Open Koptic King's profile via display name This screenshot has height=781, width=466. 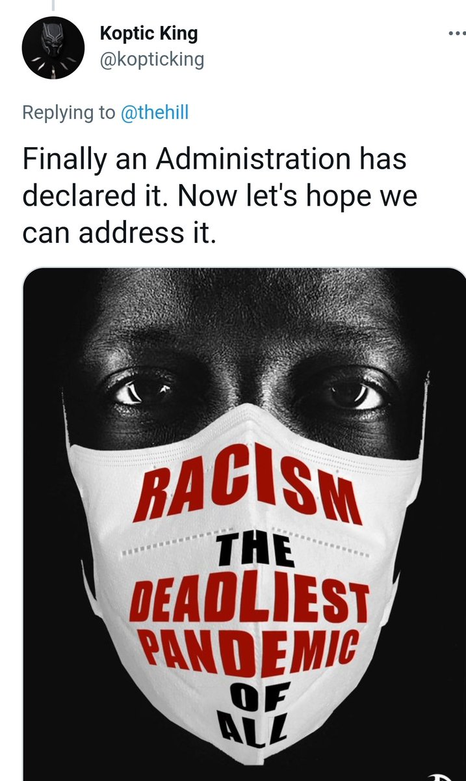tap(149, 34)
